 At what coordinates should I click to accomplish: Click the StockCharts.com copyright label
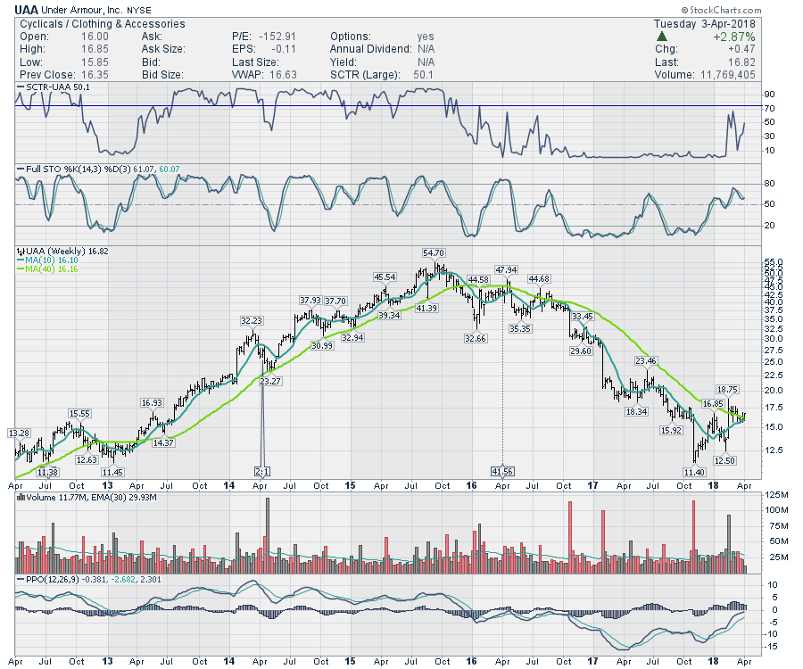click(x=721, y=10)
